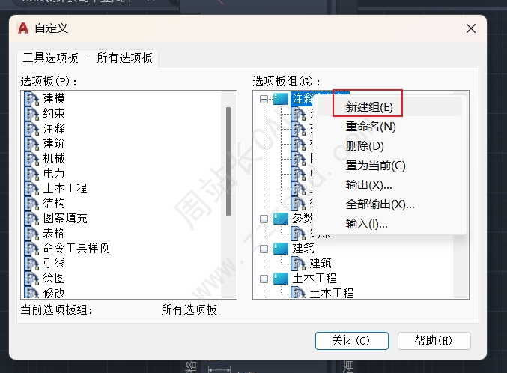Screen dimensions: 507x373
Task: Click the 关闭(C) button
Action: pyautogui.click(x=352, y=340)
